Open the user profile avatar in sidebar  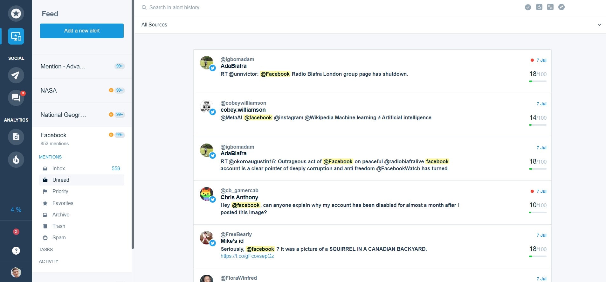(16, 272)
